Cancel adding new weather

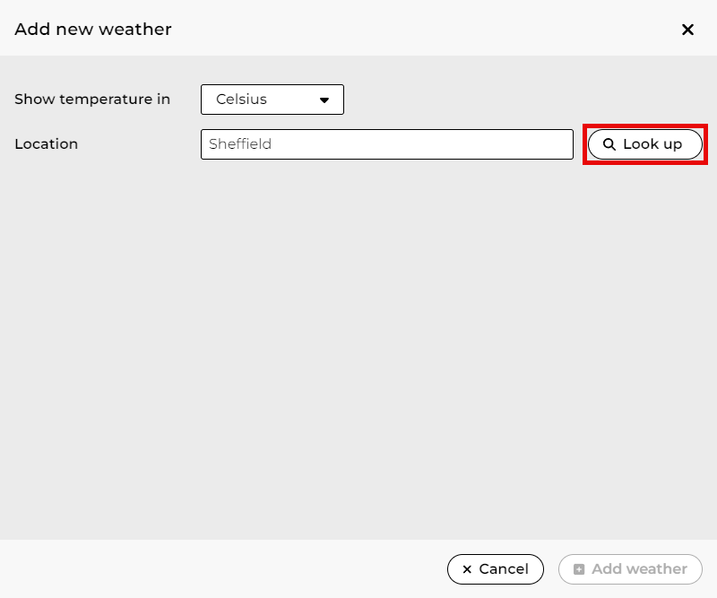point(495,569)
